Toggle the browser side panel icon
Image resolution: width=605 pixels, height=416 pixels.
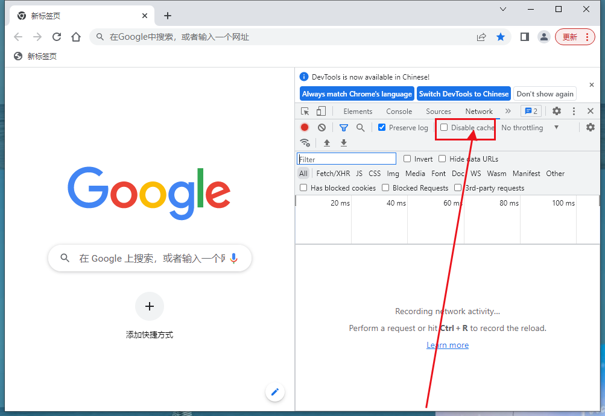point(524,37)
